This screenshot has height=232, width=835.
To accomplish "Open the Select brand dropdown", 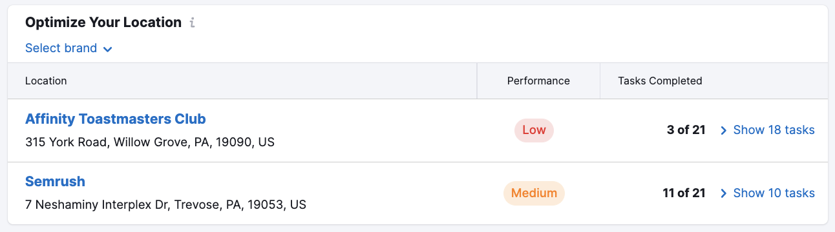I will point(69,48).
